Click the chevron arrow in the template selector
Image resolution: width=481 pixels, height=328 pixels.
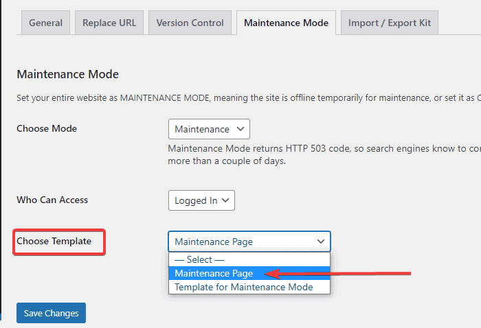coord(321,242)
